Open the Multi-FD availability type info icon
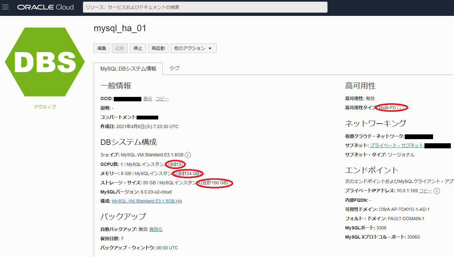This screenshot has width=454, height=257. [400, 108]
